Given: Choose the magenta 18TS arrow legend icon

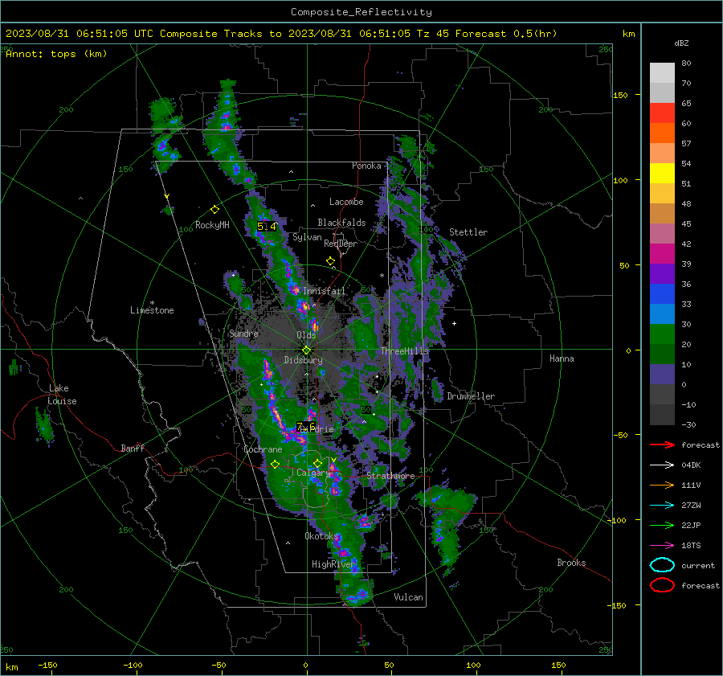Looking at the screenshot, I should point(662,546).
